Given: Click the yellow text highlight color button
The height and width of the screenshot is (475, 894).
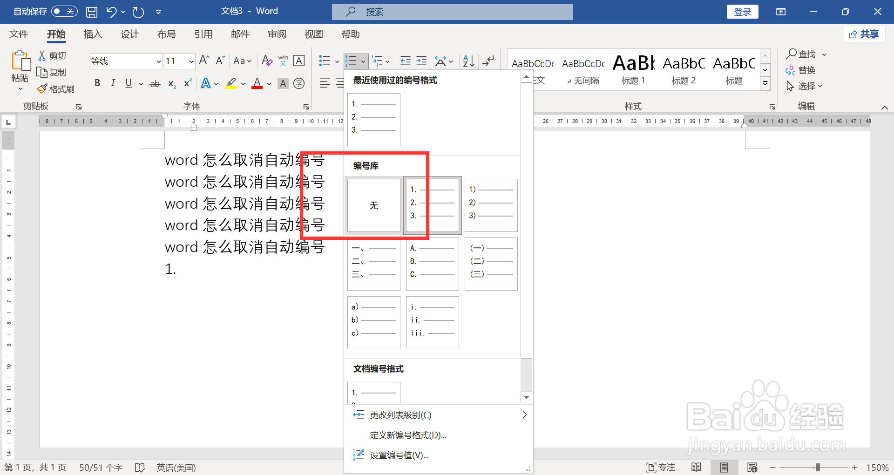Looking at the screenshot, I should click(231, 83).
